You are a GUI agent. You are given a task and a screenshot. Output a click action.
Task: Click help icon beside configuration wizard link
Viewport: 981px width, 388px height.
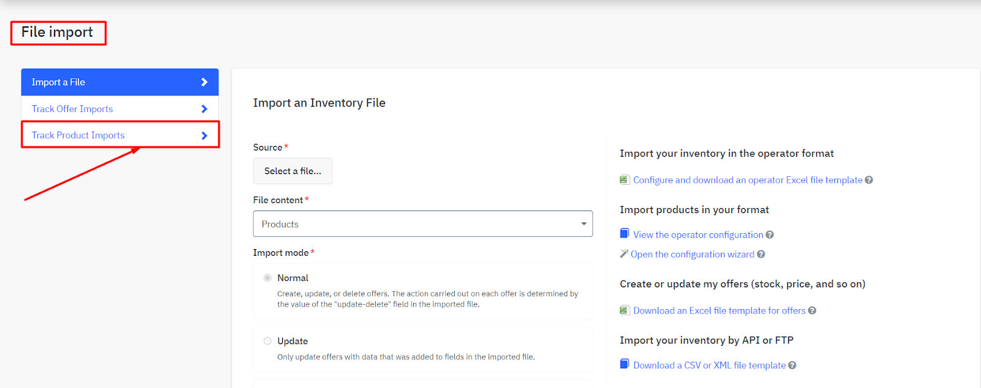pos(761,255)
